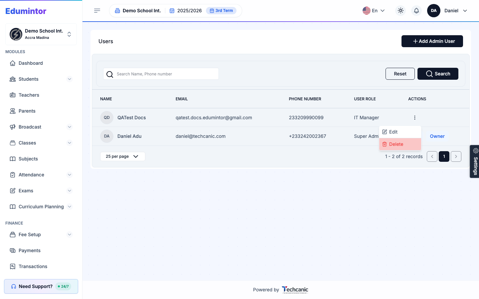The width and height of the screenshot is (479, 299).
Task: Open actions menu for QATest Docs row
Action: pyautogui.click(x=415, y=118)
